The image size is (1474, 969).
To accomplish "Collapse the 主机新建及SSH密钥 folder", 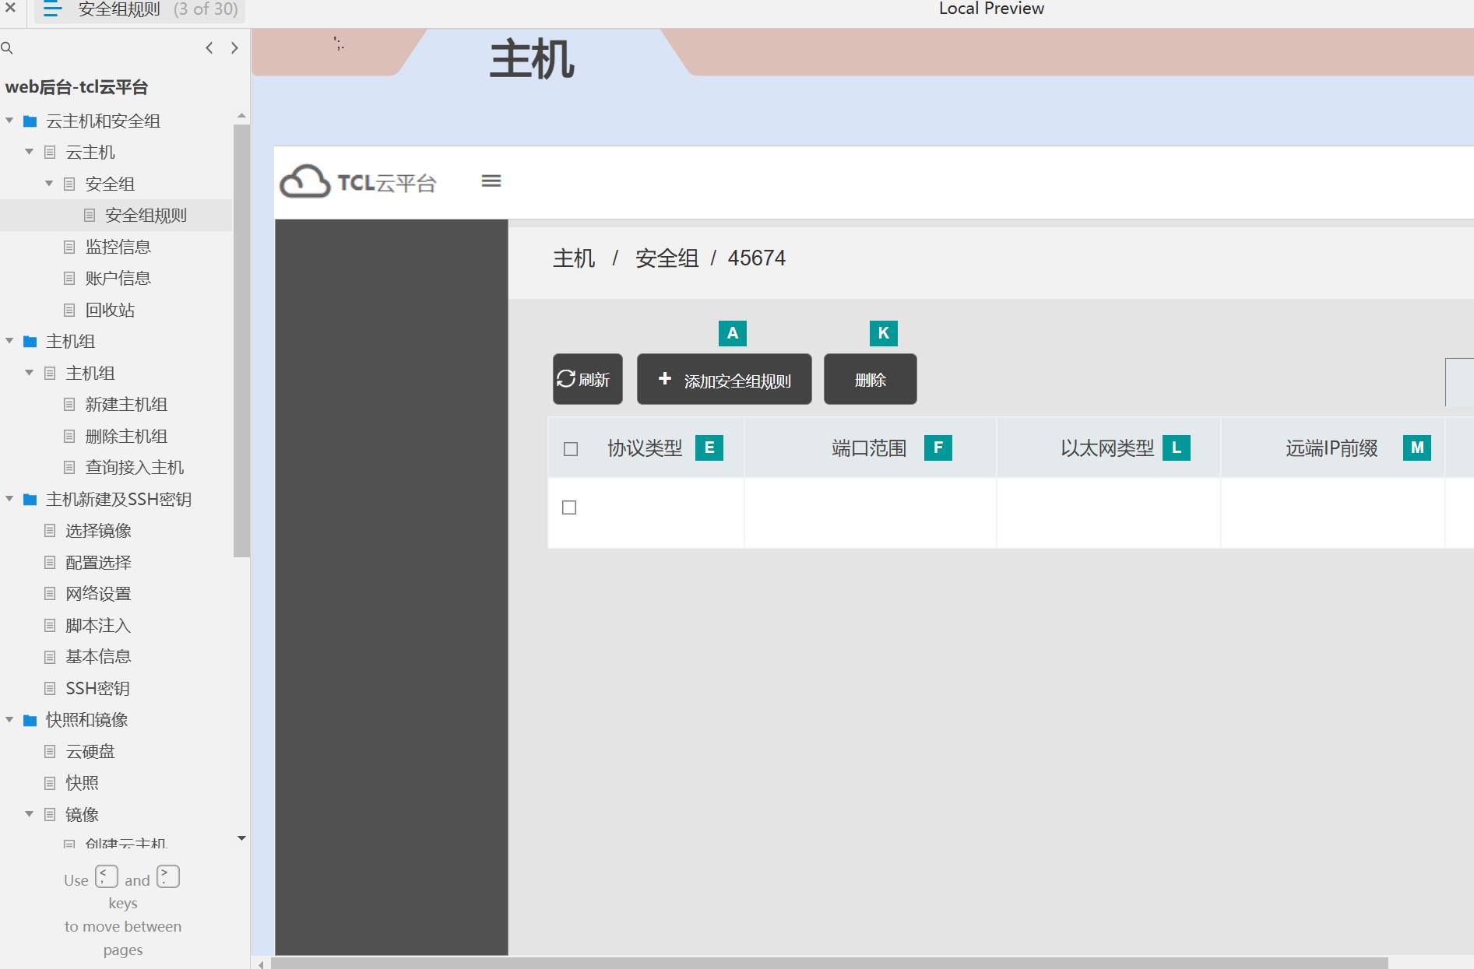I will click(9, 499).
